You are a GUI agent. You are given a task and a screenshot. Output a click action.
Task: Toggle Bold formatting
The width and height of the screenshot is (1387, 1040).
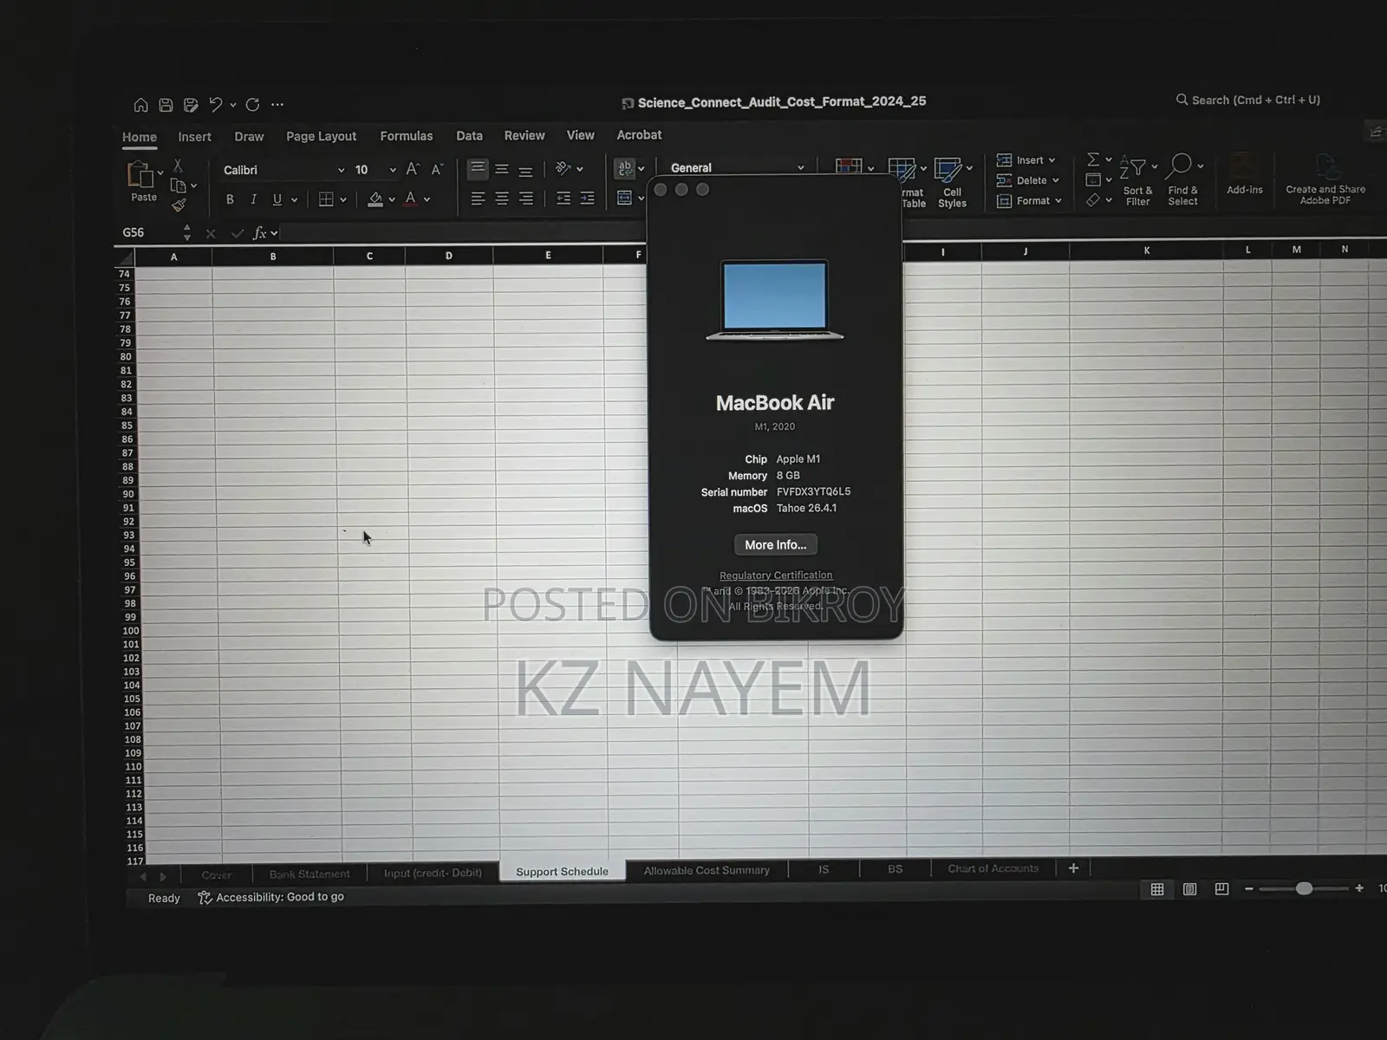[x=230, y=199]
